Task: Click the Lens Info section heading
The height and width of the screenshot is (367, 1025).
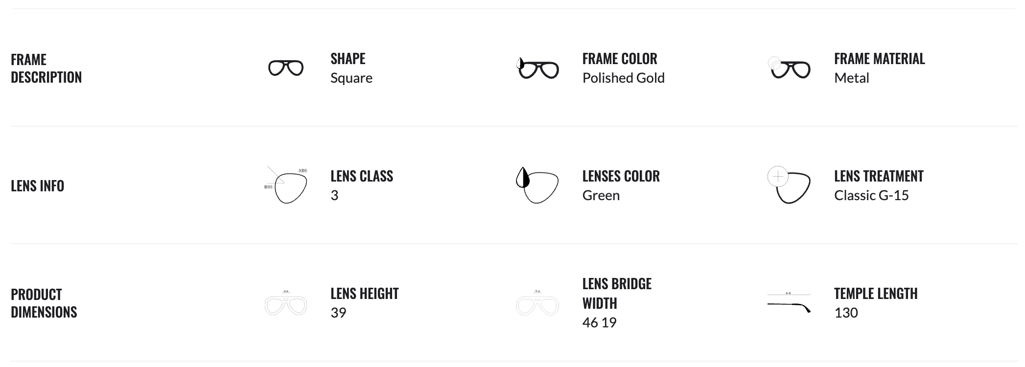Action: (38, 186)
